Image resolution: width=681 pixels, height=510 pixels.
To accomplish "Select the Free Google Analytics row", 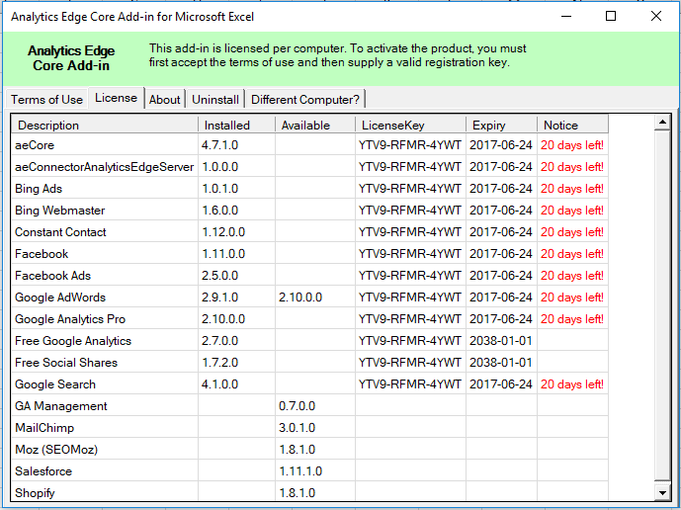I will (309, 341).
